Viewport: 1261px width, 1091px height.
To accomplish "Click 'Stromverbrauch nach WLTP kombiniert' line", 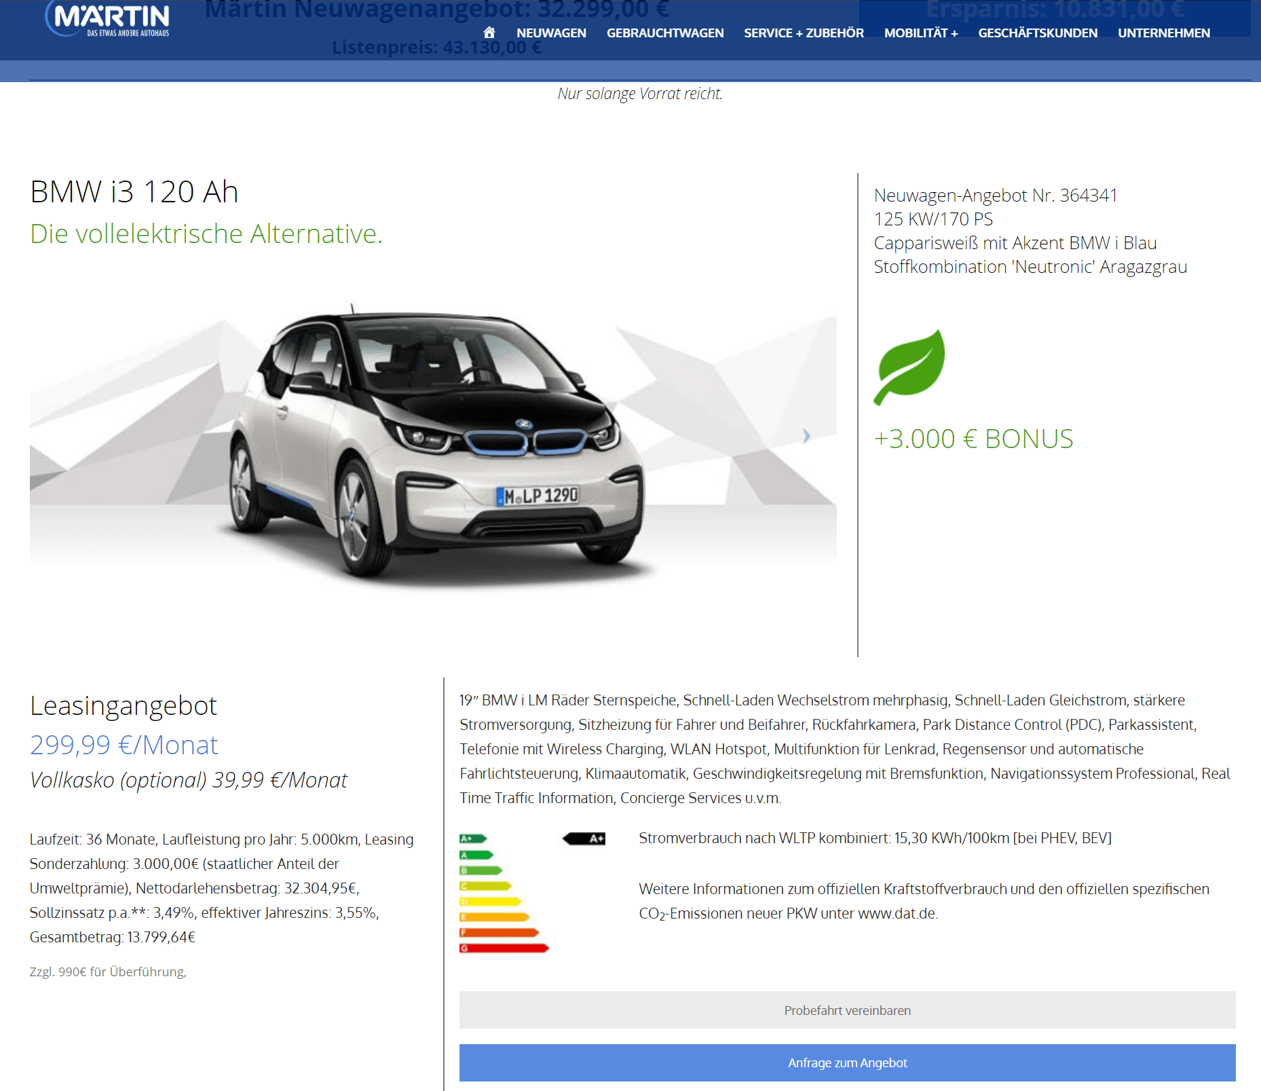I will (876, 838).
